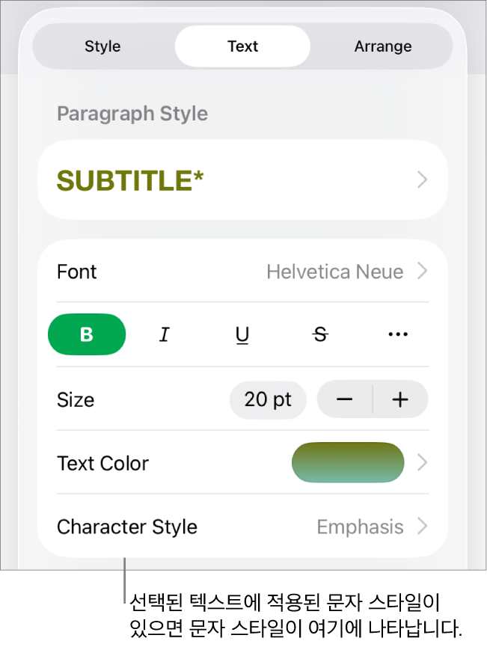Switch to the Style tab
This screenshot has width=487, height=647.
coord(102,46)
